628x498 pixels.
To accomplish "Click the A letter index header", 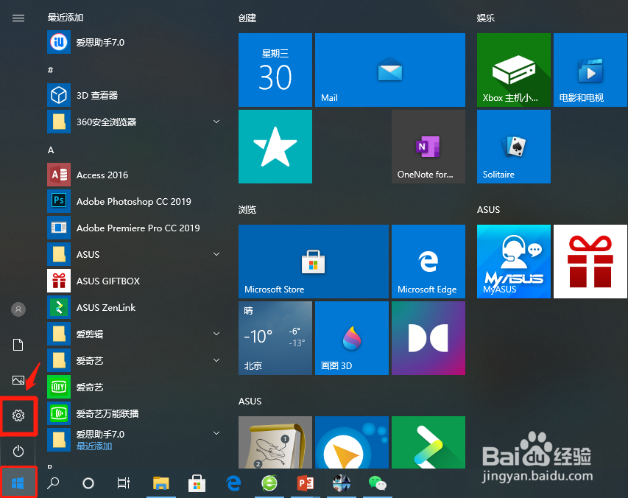I will [x=51, y=150].
